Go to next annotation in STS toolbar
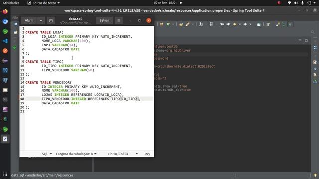The image size is (319, 179). tap(201, 24)
